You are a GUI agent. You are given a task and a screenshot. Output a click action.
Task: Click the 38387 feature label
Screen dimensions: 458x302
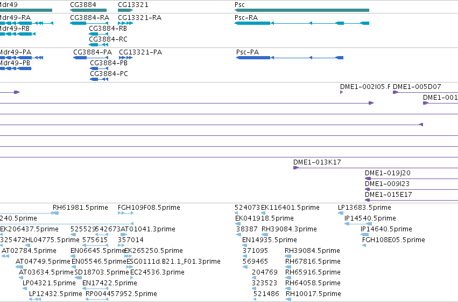click(247, 229)
